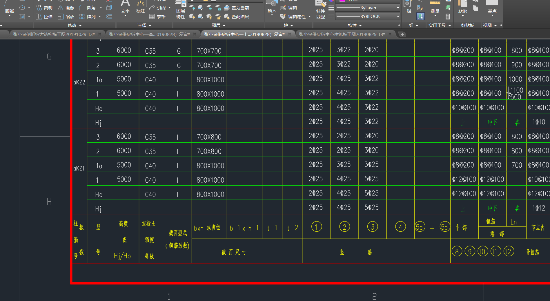Image resolution: width=550 pixels, height=301 pixels.
Task: Click the aKZ2 column label
Action: [x=79, y=82]
